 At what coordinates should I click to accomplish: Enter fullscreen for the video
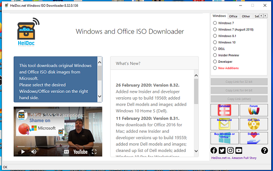coord(94,152)
